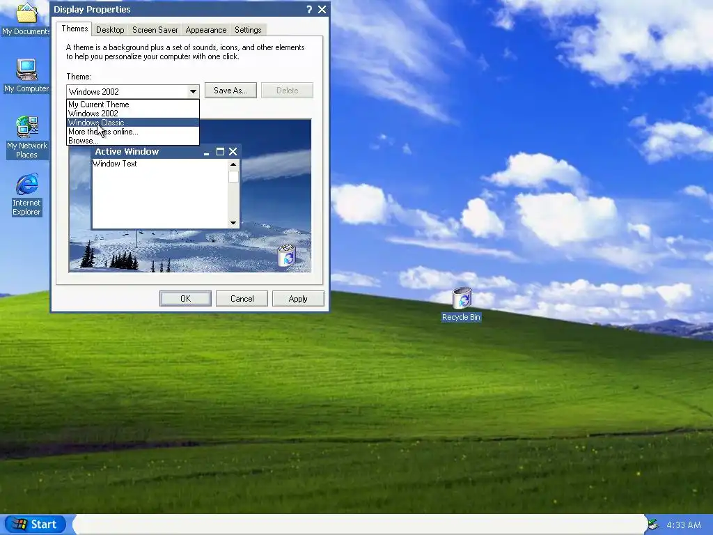
Task: Click the preview window's scroll down arrow
Action: [x=233, y=222]
